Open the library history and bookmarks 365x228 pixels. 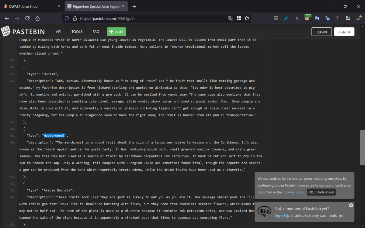[x=297, y=18]
